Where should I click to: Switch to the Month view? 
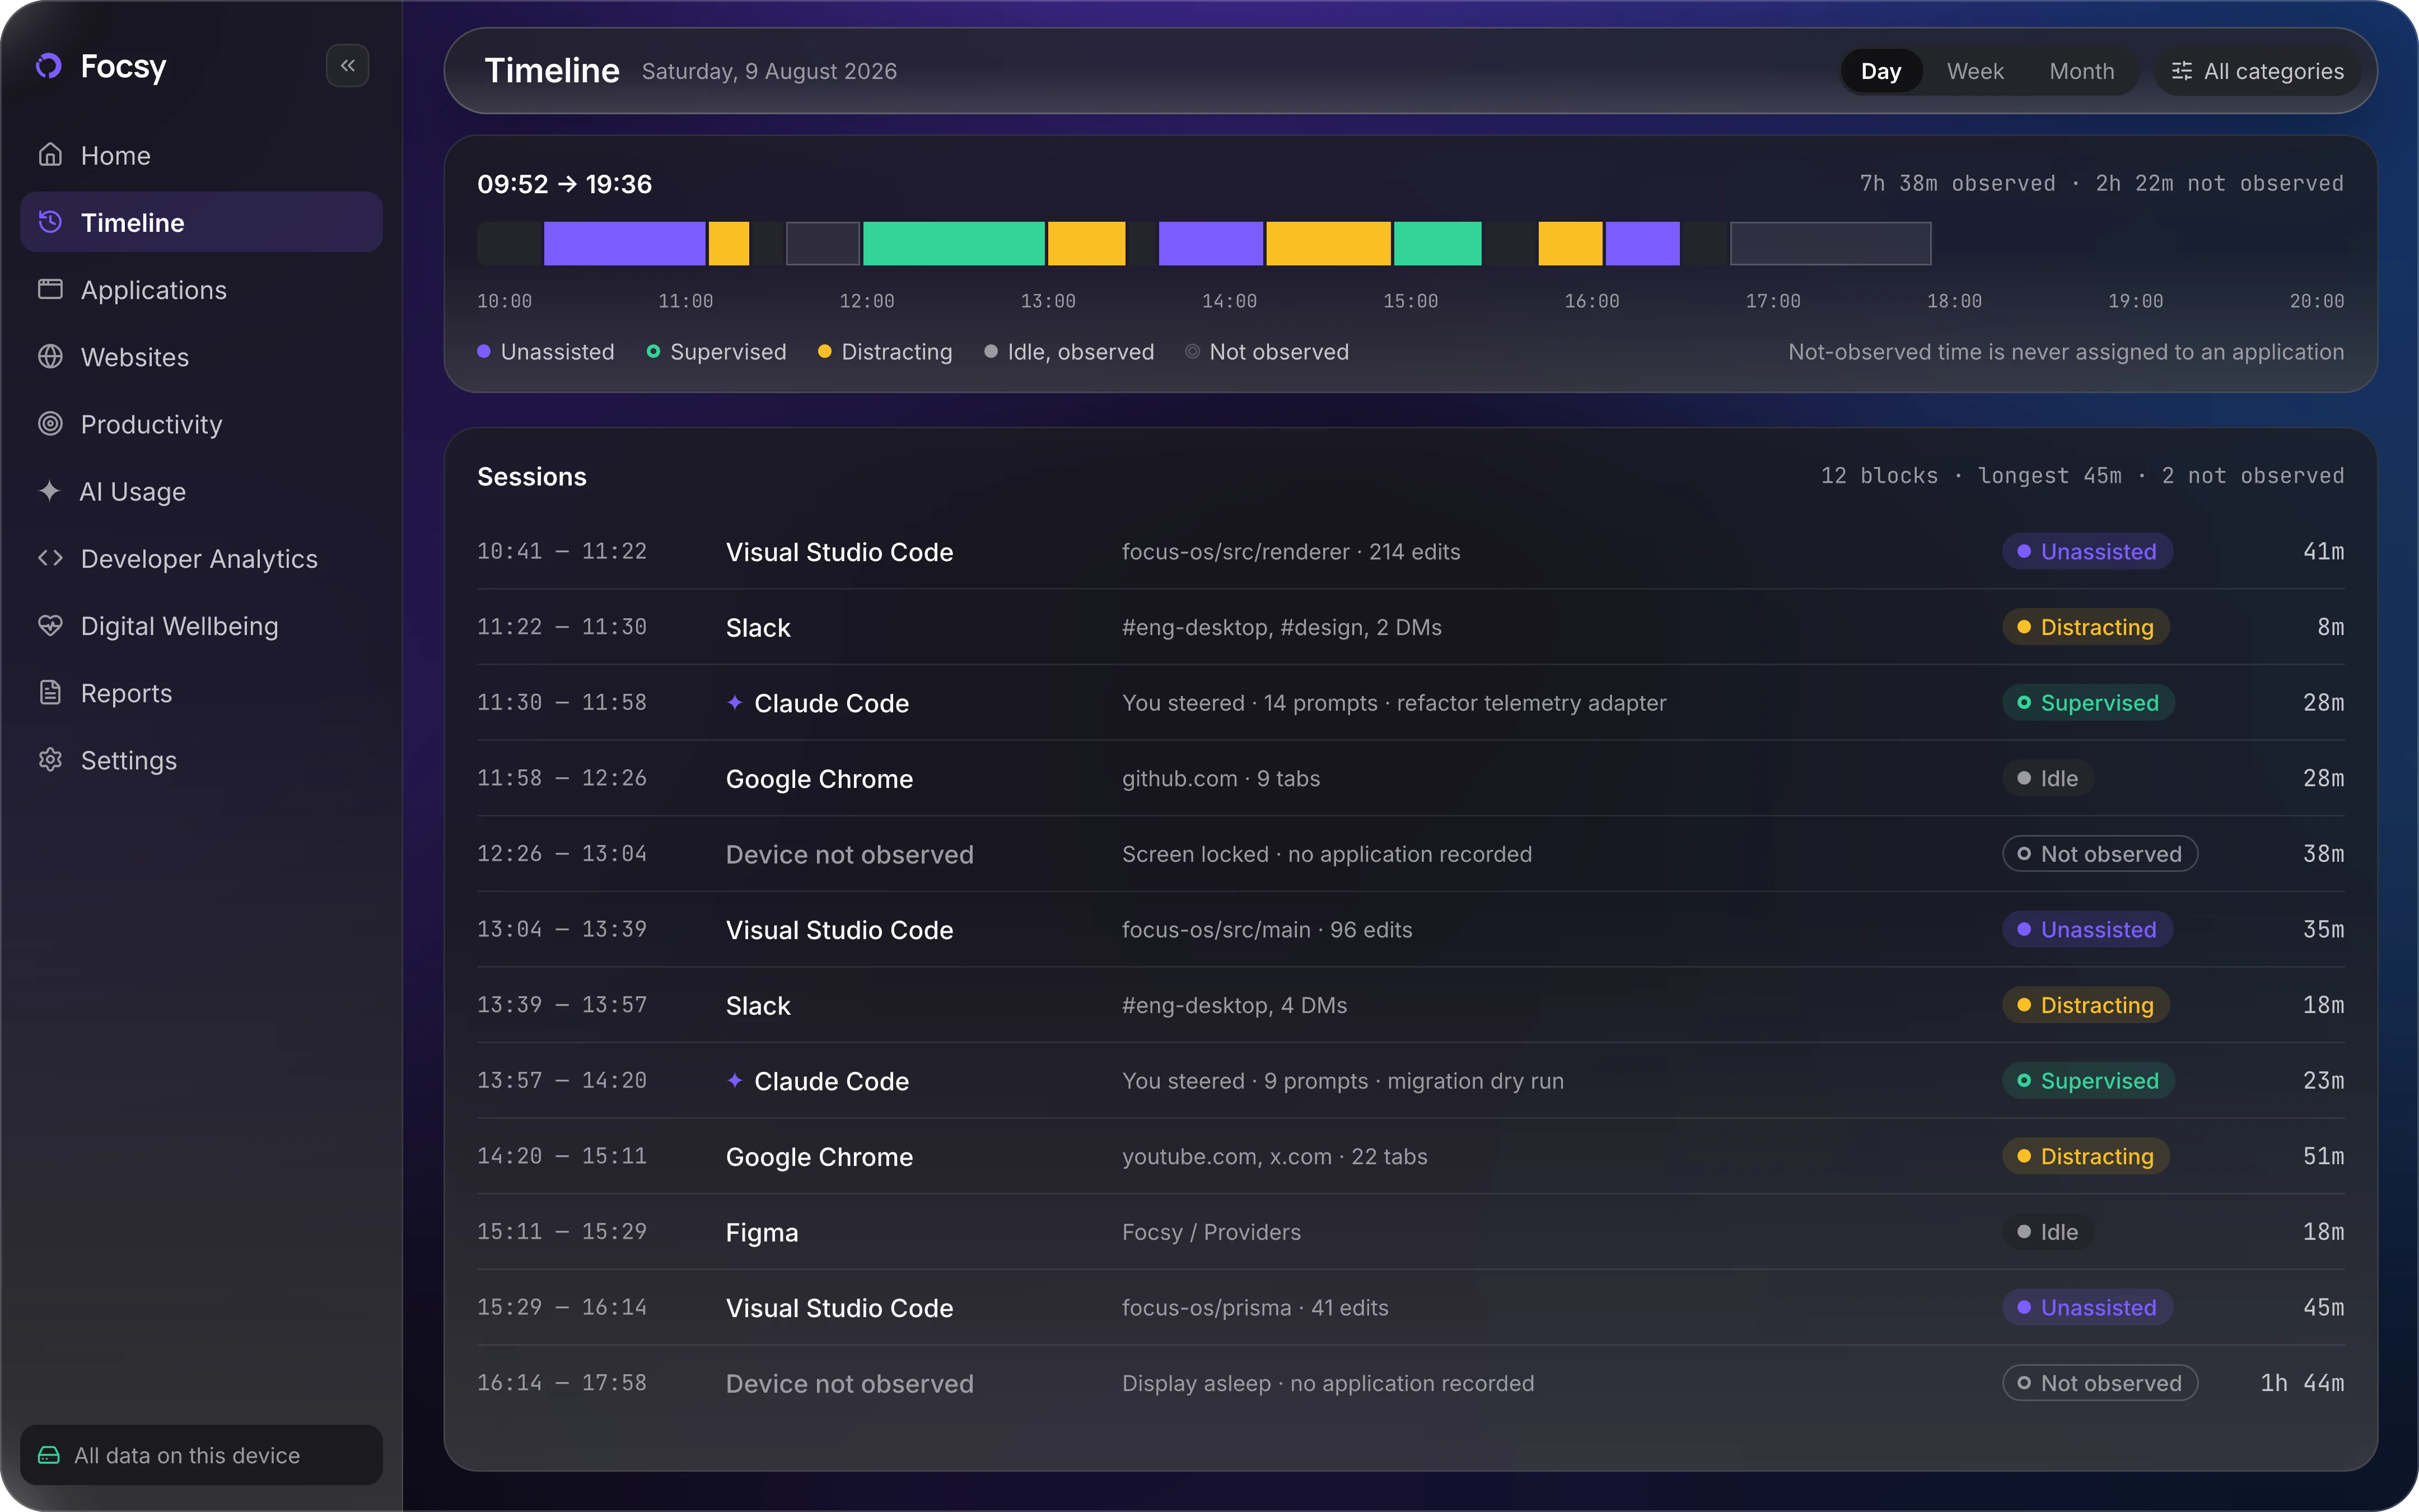pyautogui.click(x=2082, y=71)
